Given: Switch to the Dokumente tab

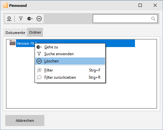Looking at the screenshot, I should pyautogui.click(x=15, y=33).
